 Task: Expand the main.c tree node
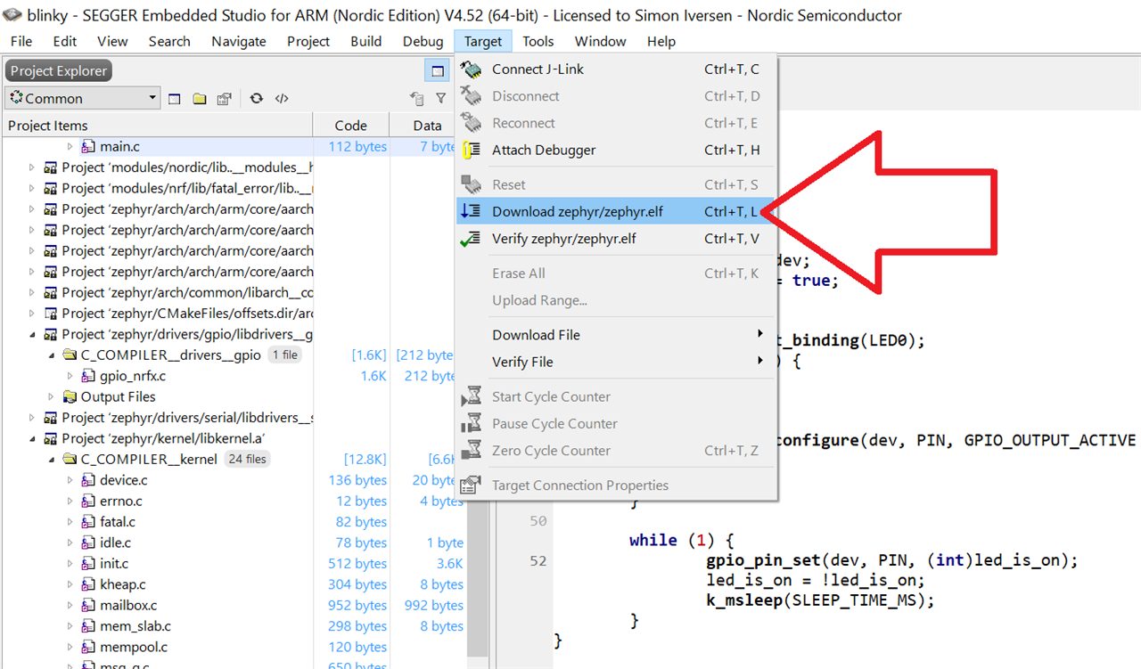[70, 146]
